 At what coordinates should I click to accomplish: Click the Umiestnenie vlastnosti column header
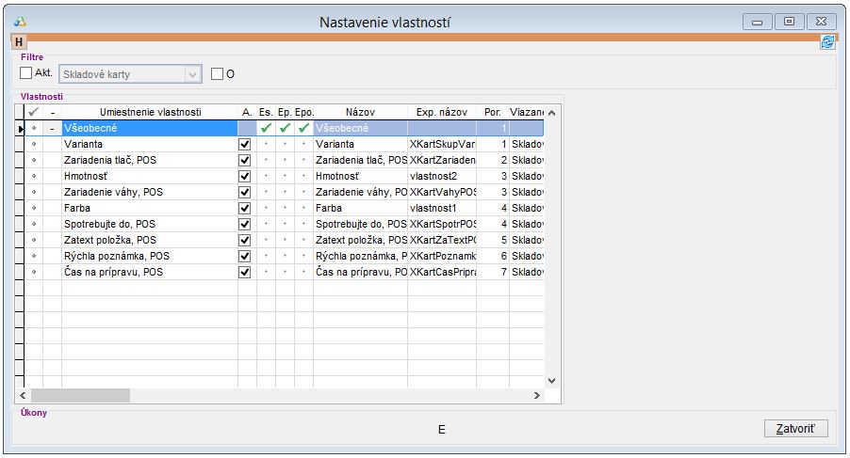coord(150,112)
